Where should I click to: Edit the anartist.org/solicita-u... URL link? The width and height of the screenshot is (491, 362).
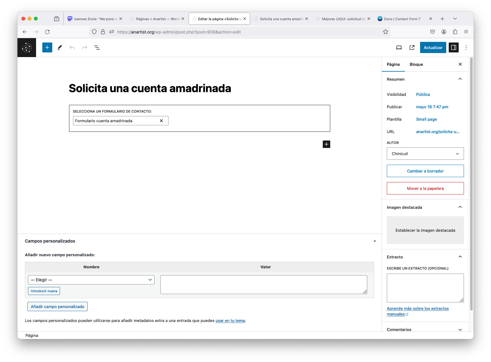pos(438,132)
